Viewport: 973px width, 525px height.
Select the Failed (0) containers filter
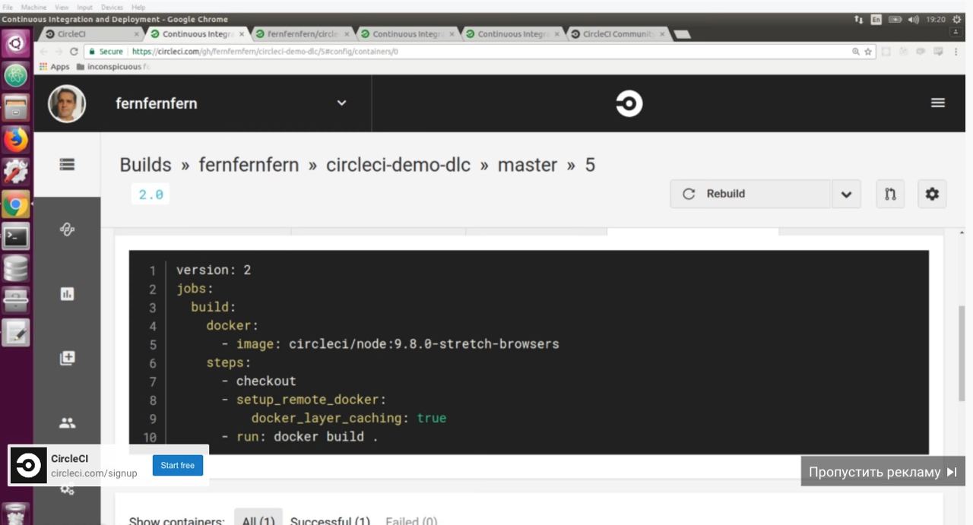coord(411,520)
